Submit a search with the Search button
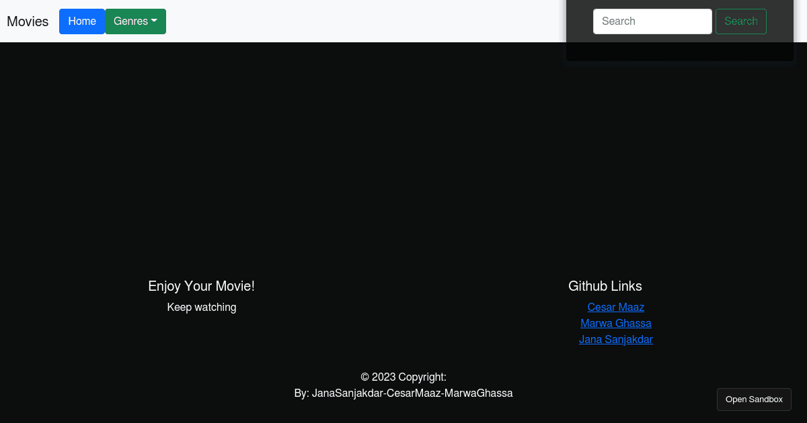The width and height of the screenshot is (807, 423). click(740, 21)
